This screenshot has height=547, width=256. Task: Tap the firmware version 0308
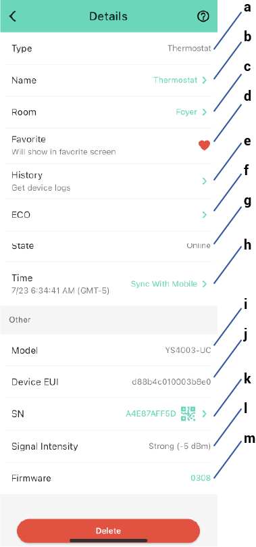(201, 478)
